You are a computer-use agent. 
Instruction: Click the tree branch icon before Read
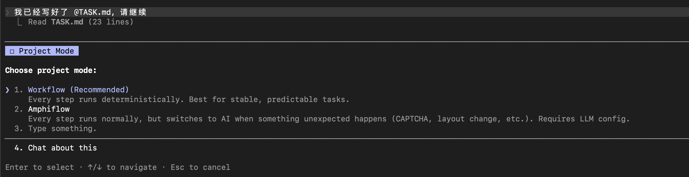pyautogui.click(x=19, y=22)
